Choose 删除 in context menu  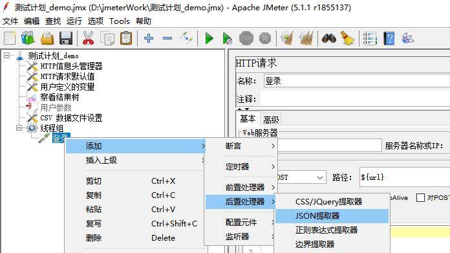(136, 237)
